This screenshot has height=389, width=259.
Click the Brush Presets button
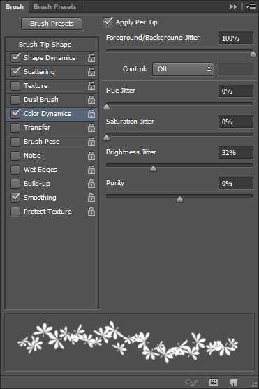[x=52, y=24]
